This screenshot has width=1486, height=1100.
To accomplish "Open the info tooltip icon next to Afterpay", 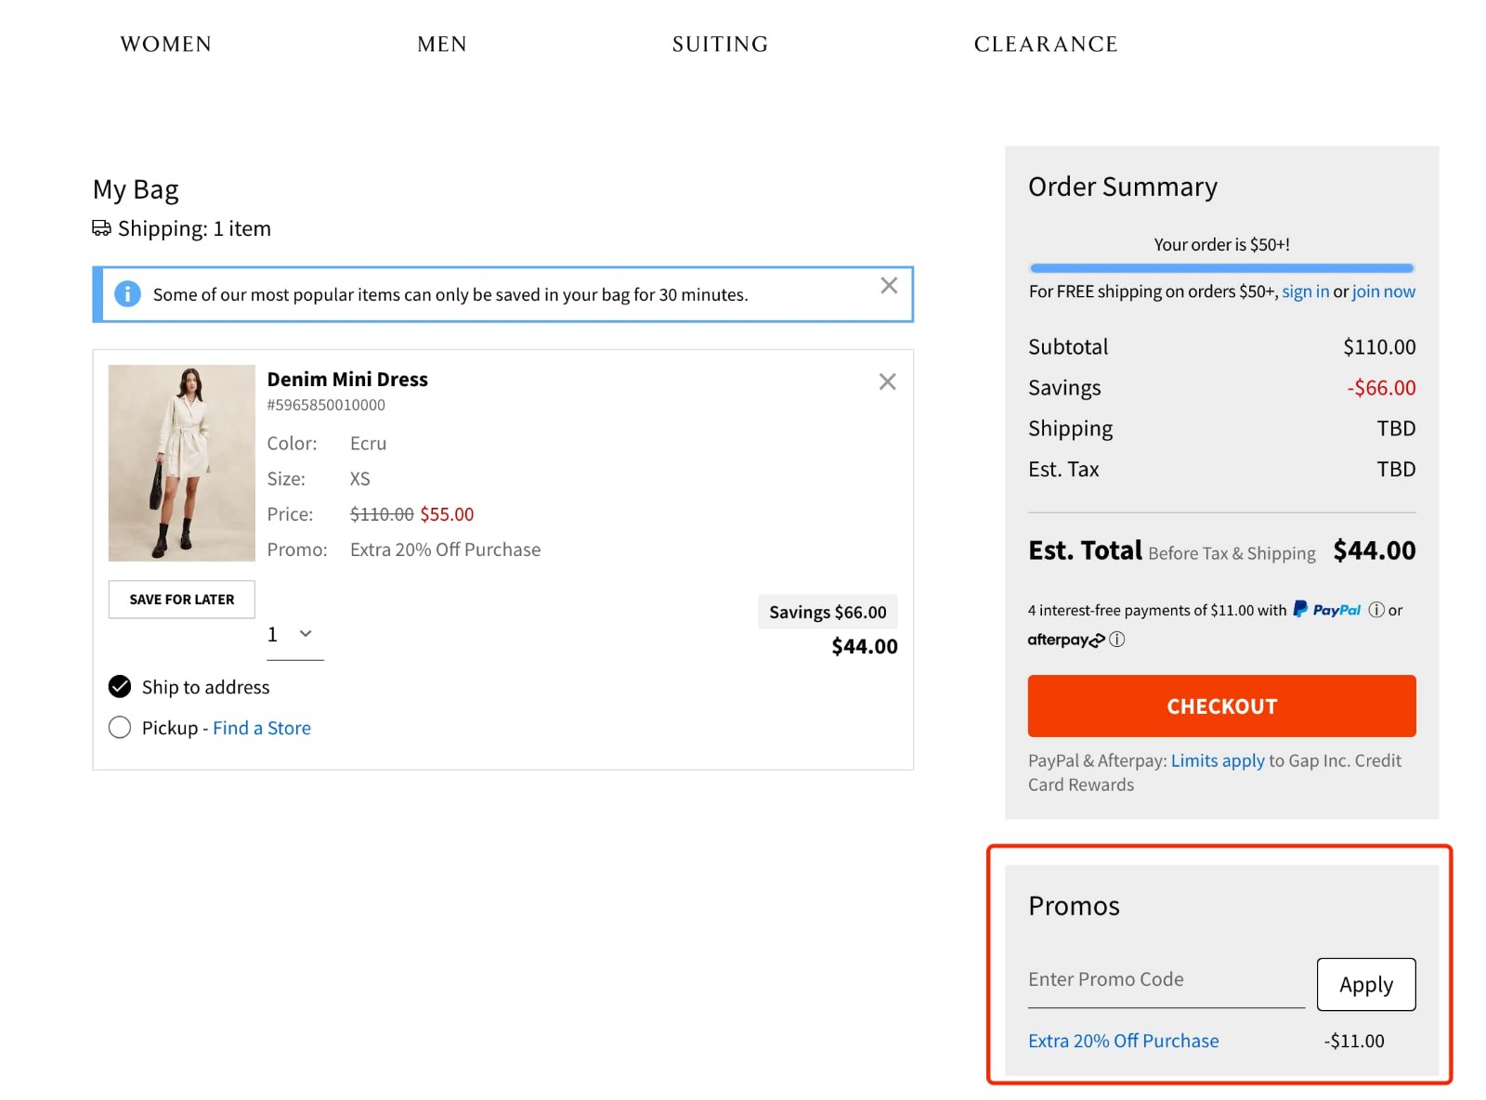I will pyautogui.click(x=1117, y=640).
